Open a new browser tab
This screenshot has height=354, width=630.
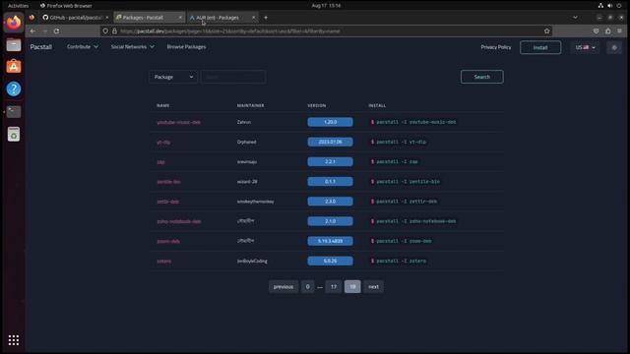(x=266, y=18)
